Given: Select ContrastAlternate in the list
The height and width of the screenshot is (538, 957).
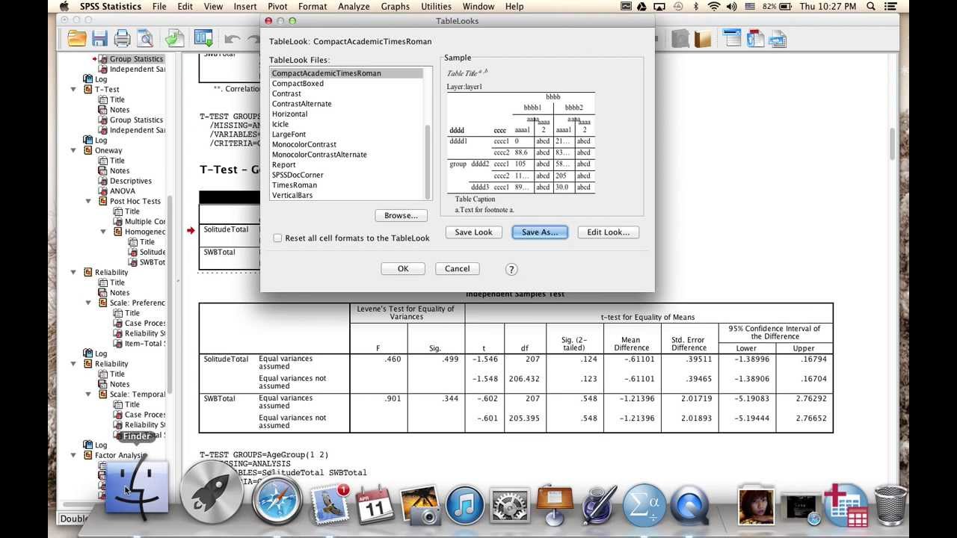Looking at the screenshot, I should pyautogui.click(x=301, y=104).
